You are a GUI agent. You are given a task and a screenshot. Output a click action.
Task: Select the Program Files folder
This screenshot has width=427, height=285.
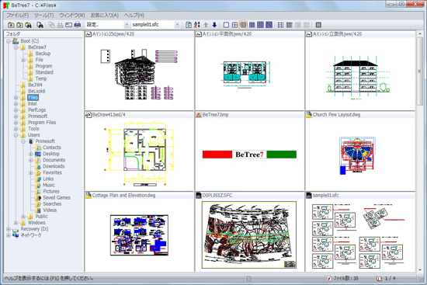[x=42, y=123]
